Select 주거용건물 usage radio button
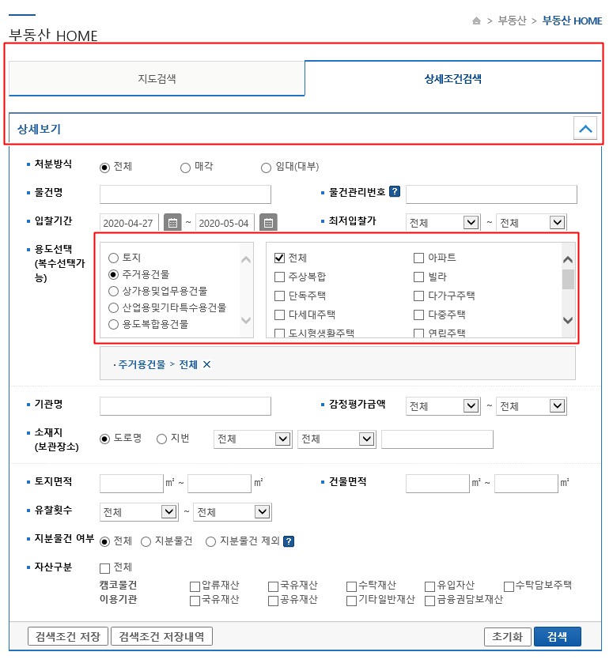The height and width of the screenshot is (667, 613). [113, 274]
